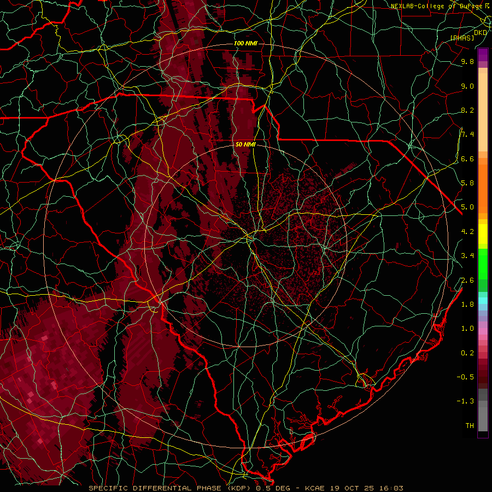Click the 1.0 legend value
Screen dimensions: 492x492
coord(467,329)
